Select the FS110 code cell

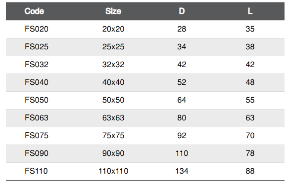coord(36,171)
